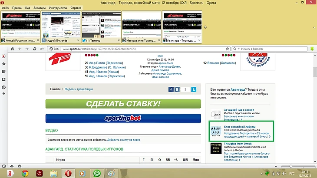Open the За чашкой чая о хоккее blog
317x178 pixels.
[239, 110]
